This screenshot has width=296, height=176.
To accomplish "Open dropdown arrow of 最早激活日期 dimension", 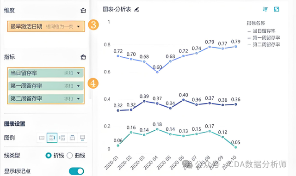I will 78,27.
